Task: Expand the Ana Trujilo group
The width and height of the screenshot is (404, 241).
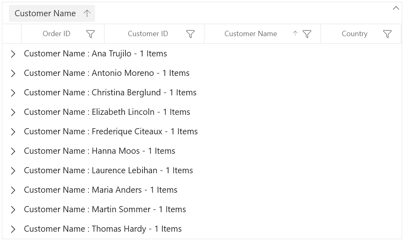Action: (13, 54)
